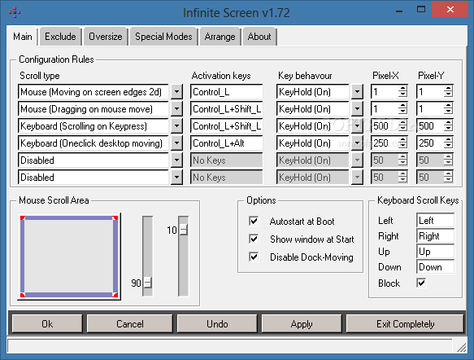Expand the fifth row Disabled scroll type dropdown
This screenshot has width=474, height=360.
click(x=176, y=160)
